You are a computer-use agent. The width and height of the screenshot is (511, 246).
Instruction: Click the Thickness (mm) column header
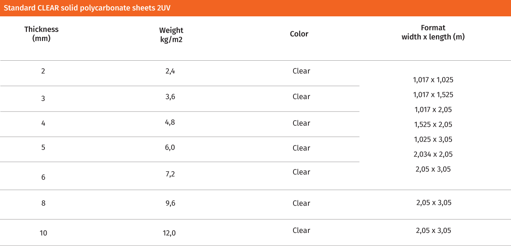[x=42, y=34]
